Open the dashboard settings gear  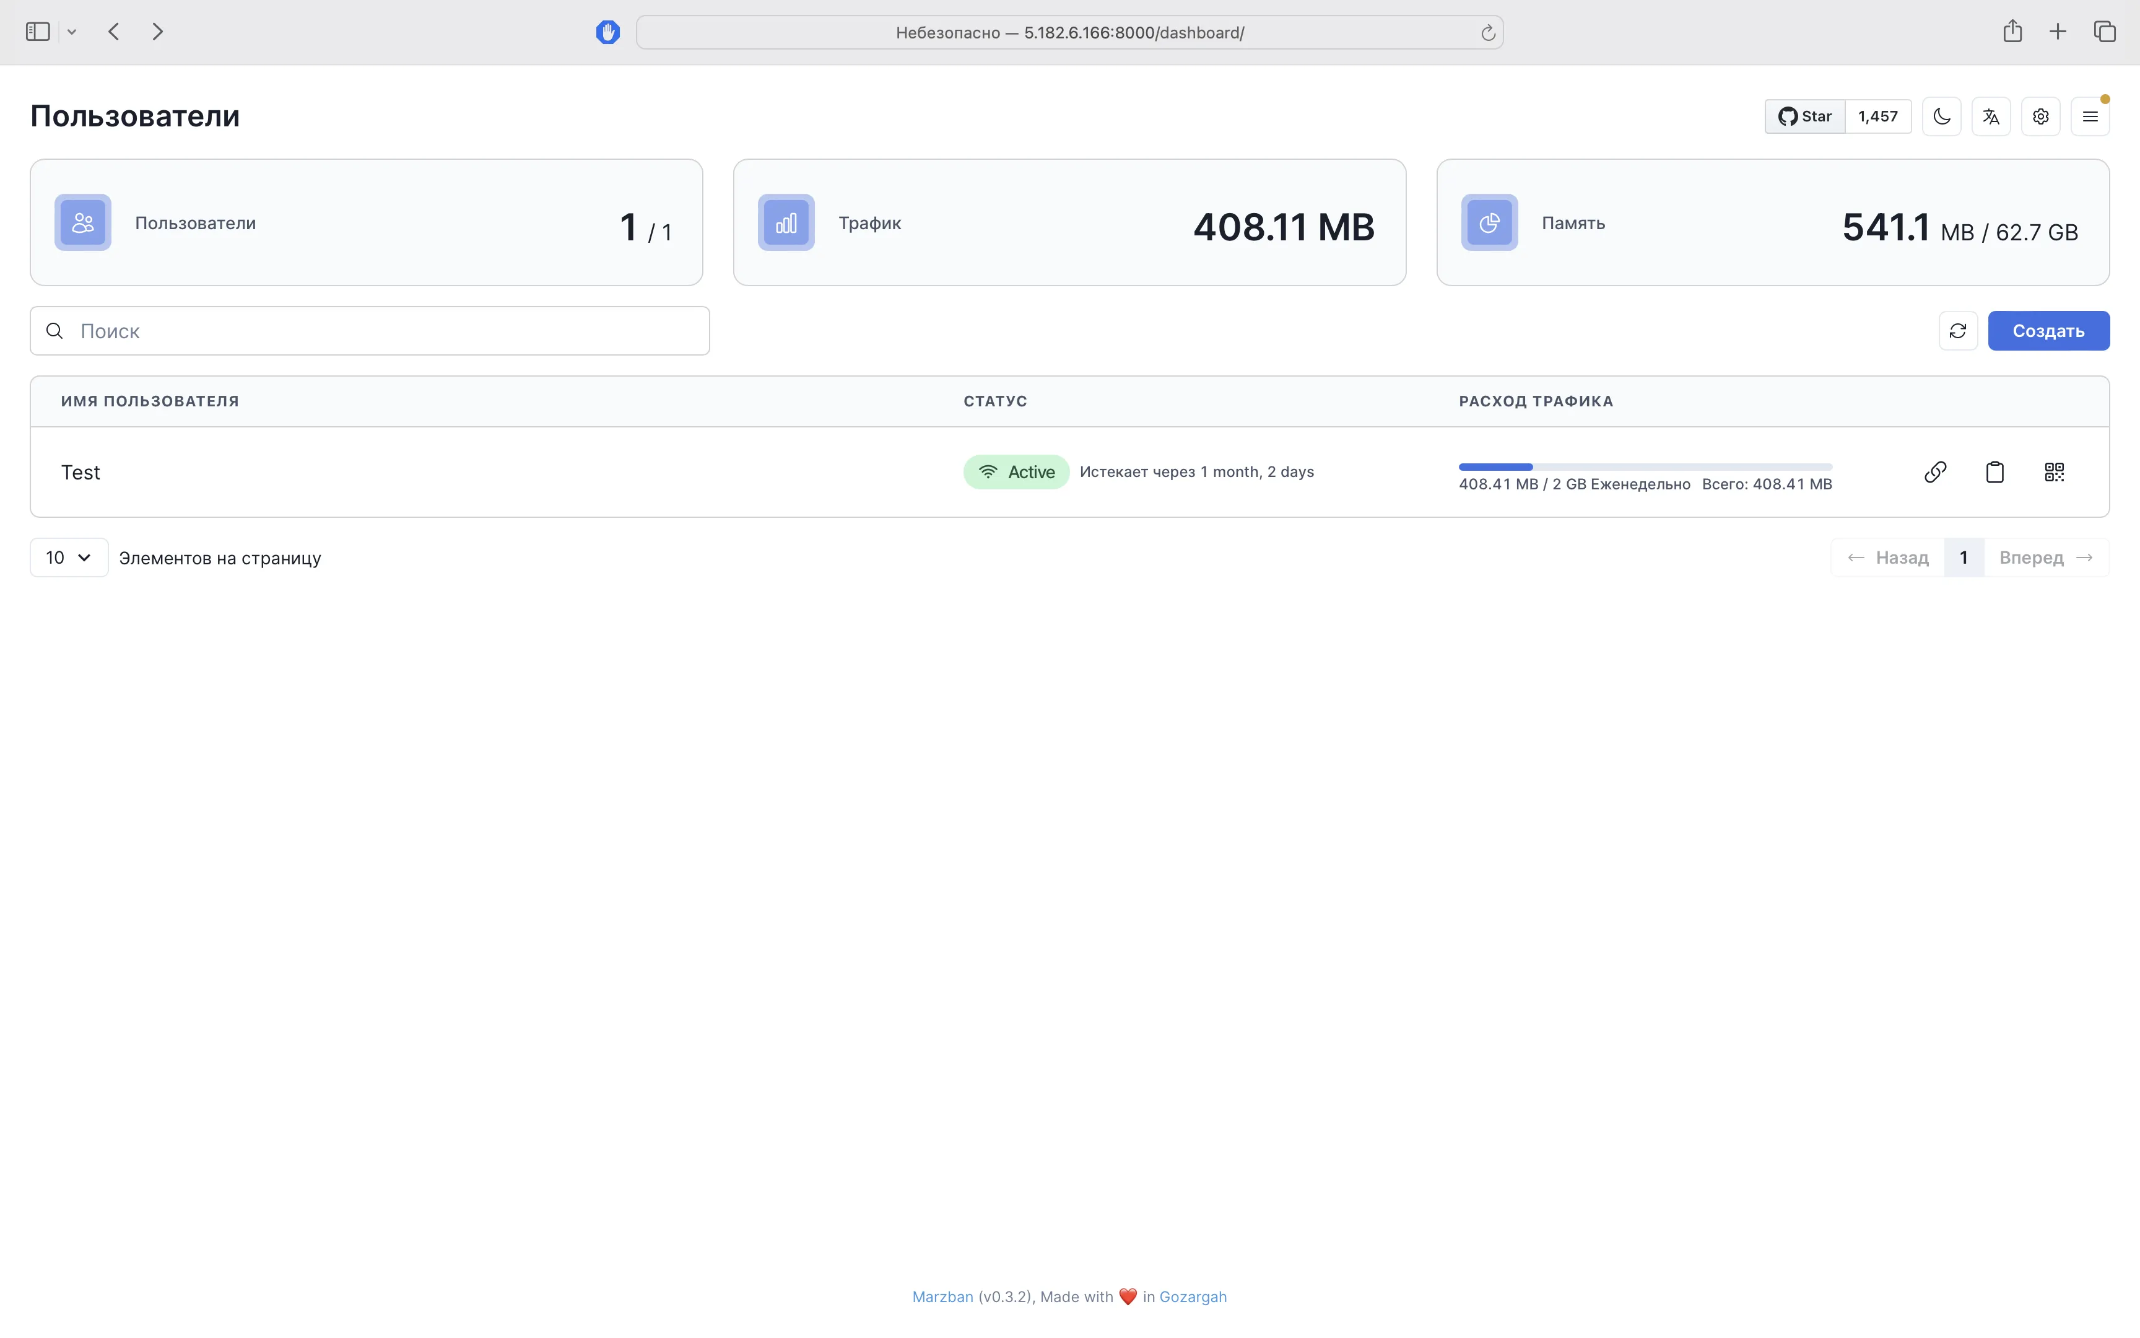[2041, 116]
